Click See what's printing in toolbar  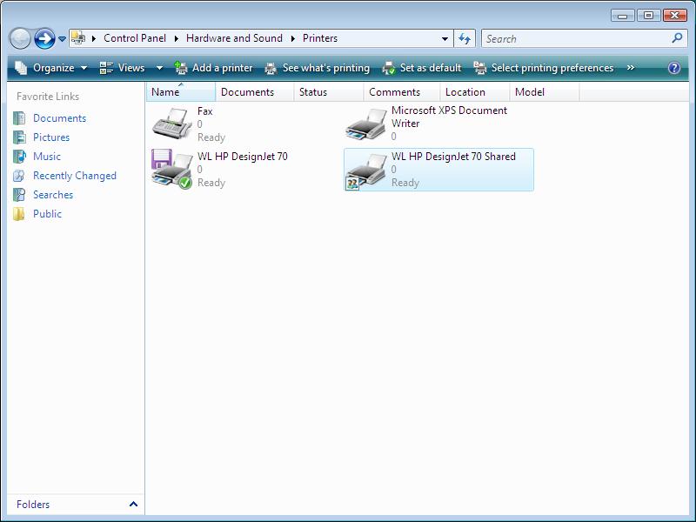pos(318,68)
